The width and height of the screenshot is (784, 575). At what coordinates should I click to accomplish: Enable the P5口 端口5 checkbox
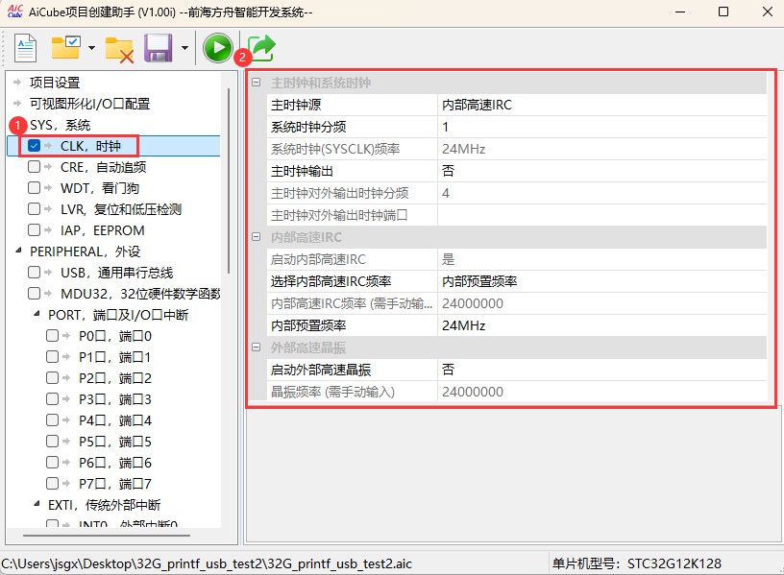coord(52,442)
